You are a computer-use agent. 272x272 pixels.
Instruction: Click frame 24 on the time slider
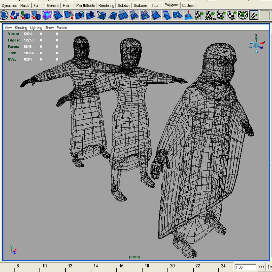coord(223,266)
